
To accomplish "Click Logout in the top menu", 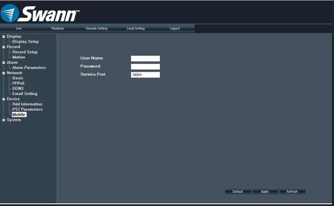I will [175, 28].
